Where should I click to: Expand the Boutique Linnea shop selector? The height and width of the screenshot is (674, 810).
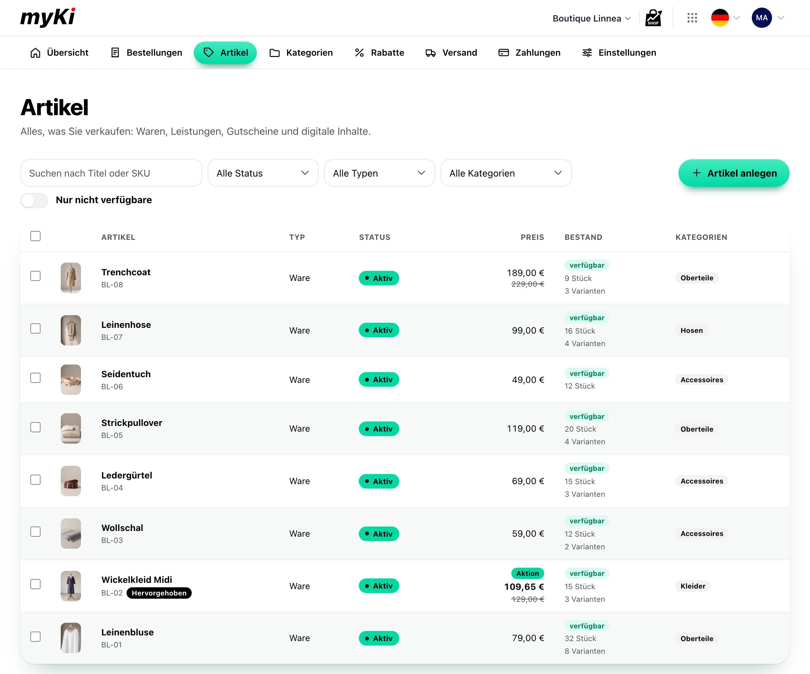592,18
